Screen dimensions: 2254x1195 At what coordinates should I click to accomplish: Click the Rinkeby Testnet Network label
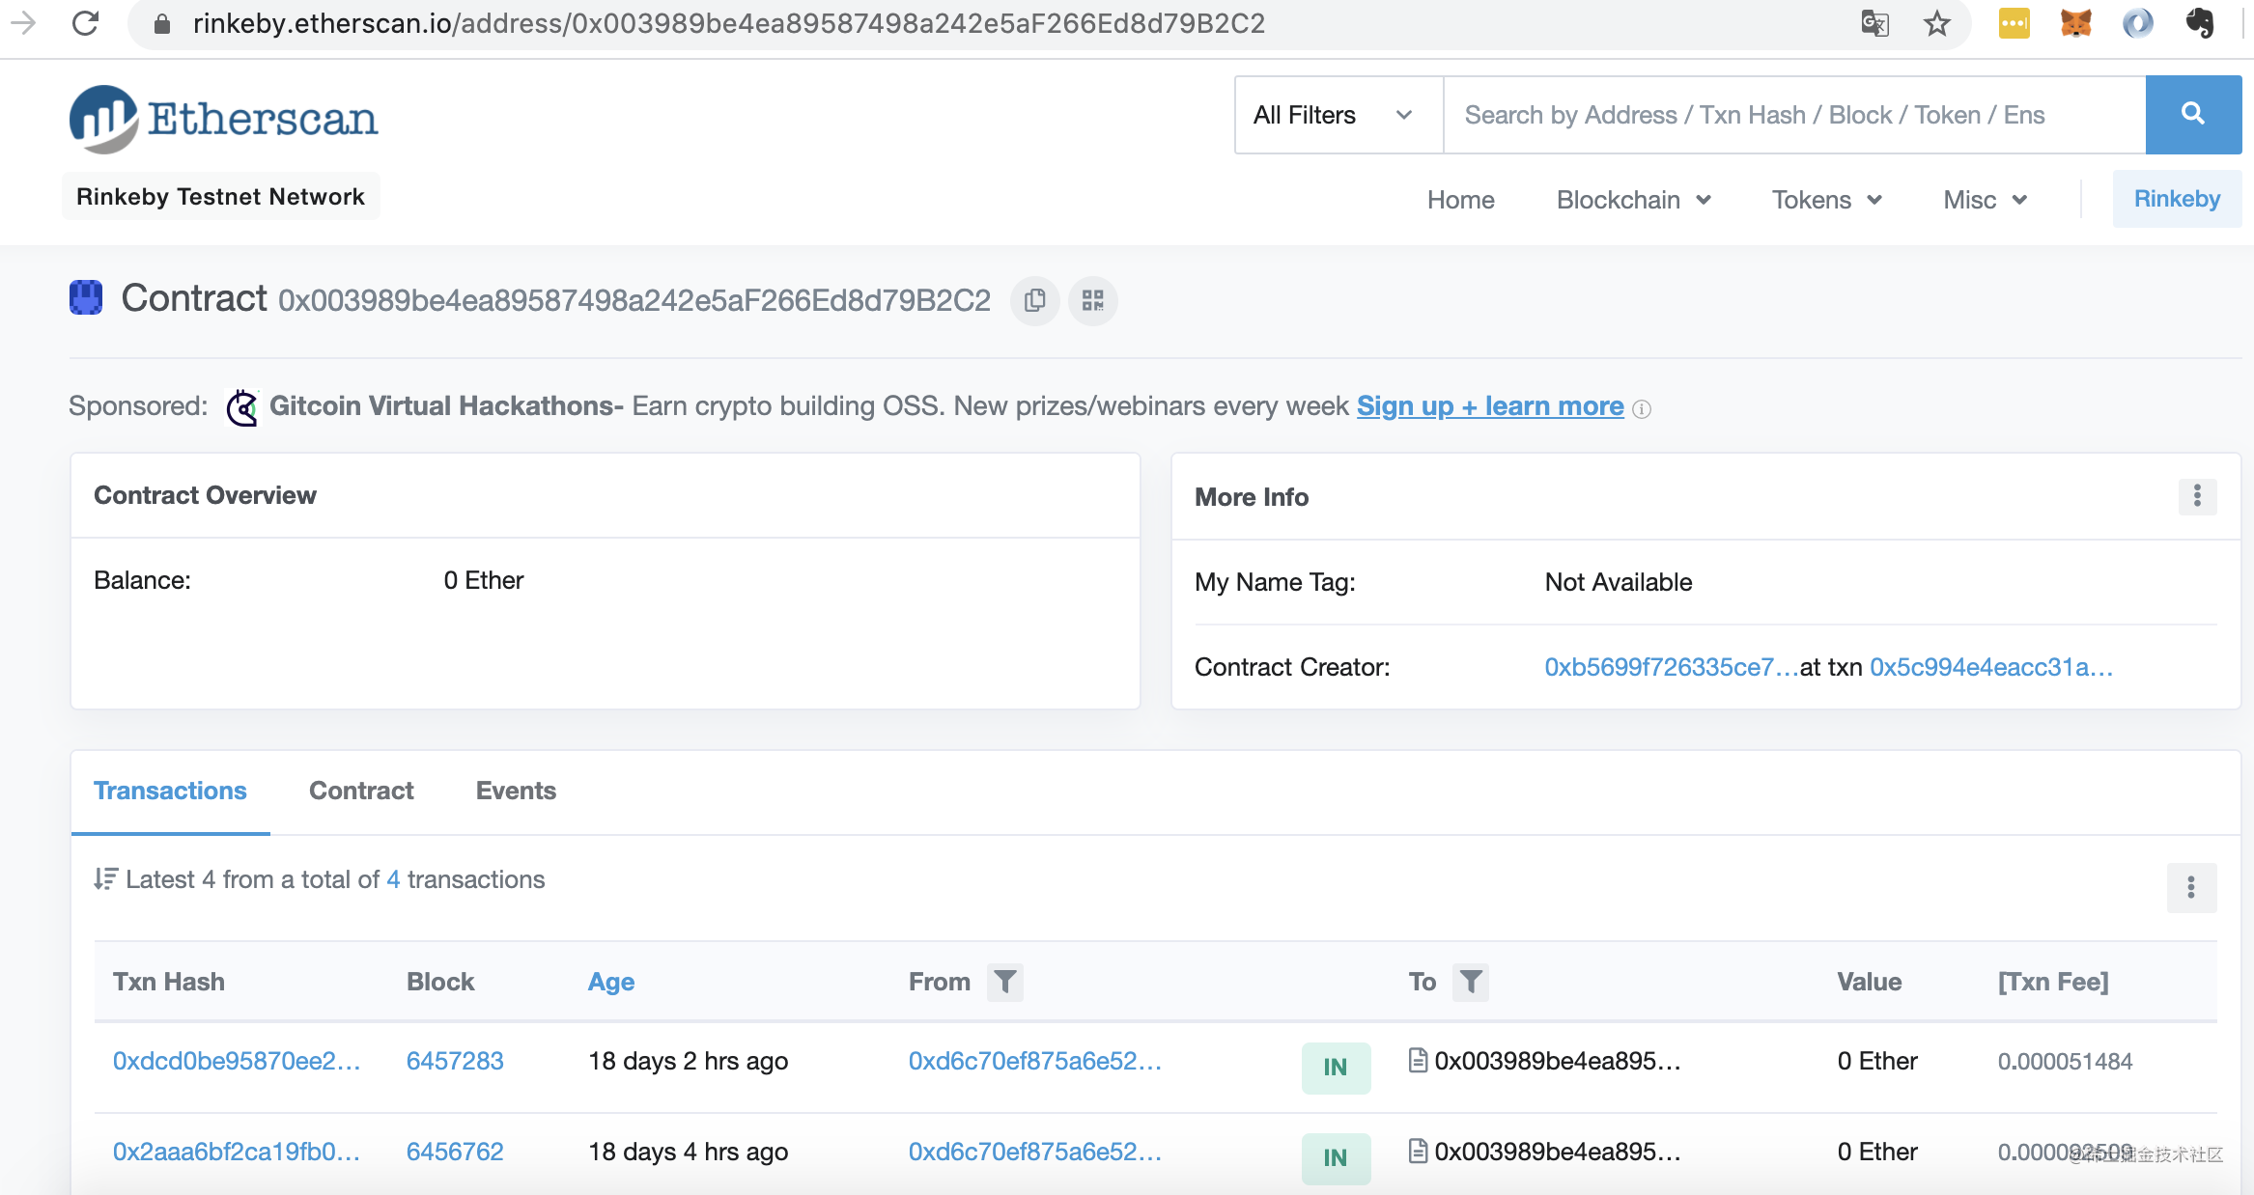[x=220, y=196]
